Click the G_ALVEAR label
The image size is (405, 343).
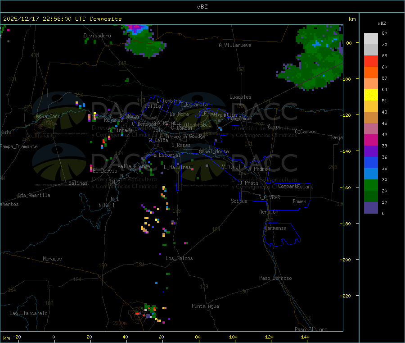pyautogui.click(x=269, y=197)
